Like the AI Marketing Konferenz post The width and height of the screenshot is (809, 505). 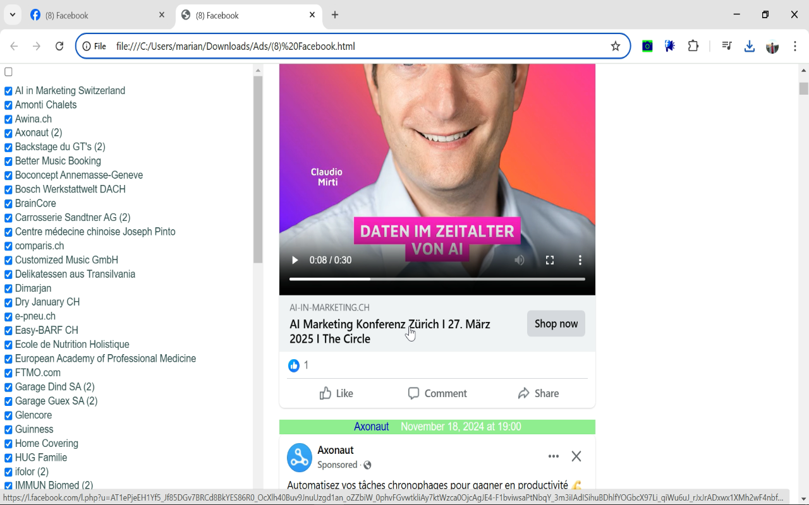coord(336,393)
